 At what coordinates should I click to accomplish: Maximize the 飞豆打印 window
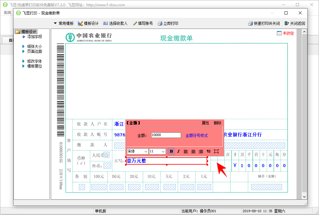[286, 13]
